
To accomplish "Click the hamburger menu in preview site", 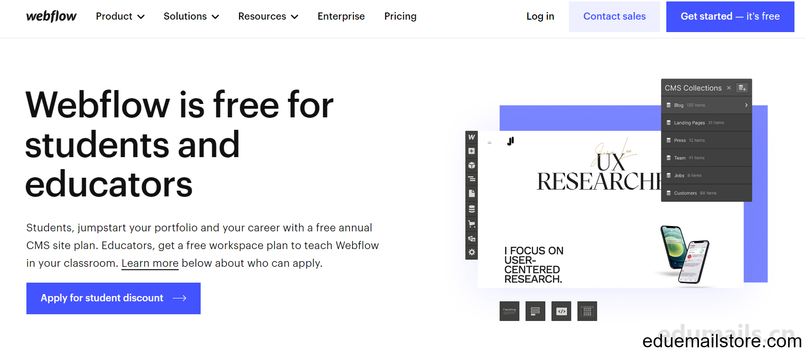I will [x=490, y=143].
